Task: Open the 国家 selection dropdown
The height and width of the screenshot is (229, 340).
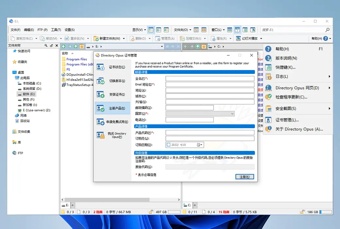Action: [232, 114]
